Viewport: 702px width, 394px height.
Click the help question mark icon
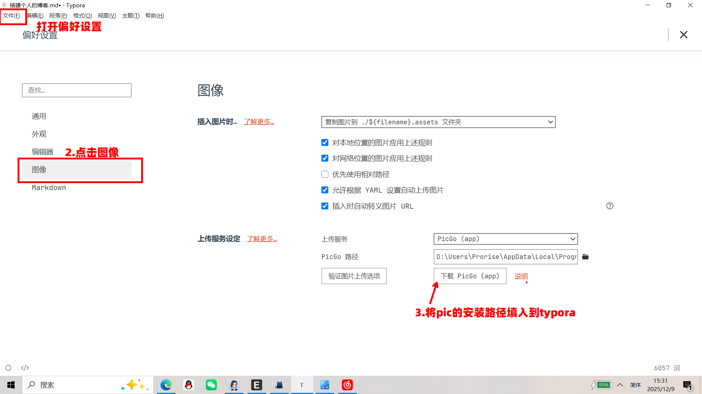[x=609, y=206]
